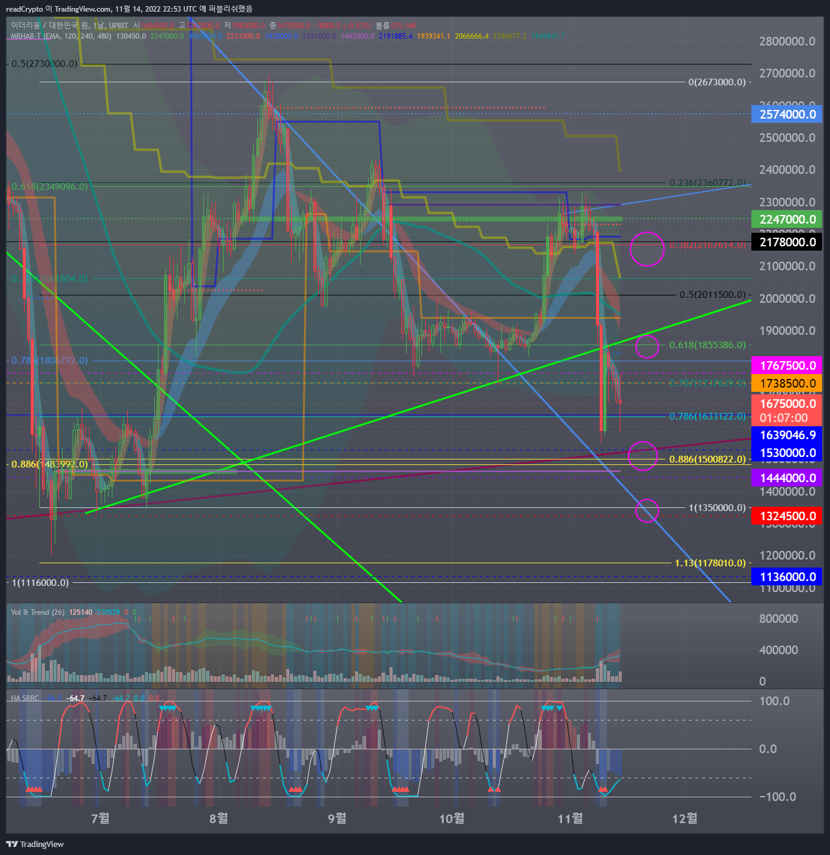Click the 0.707(1737639.0) Fibonacci label

tap(707, 383)
